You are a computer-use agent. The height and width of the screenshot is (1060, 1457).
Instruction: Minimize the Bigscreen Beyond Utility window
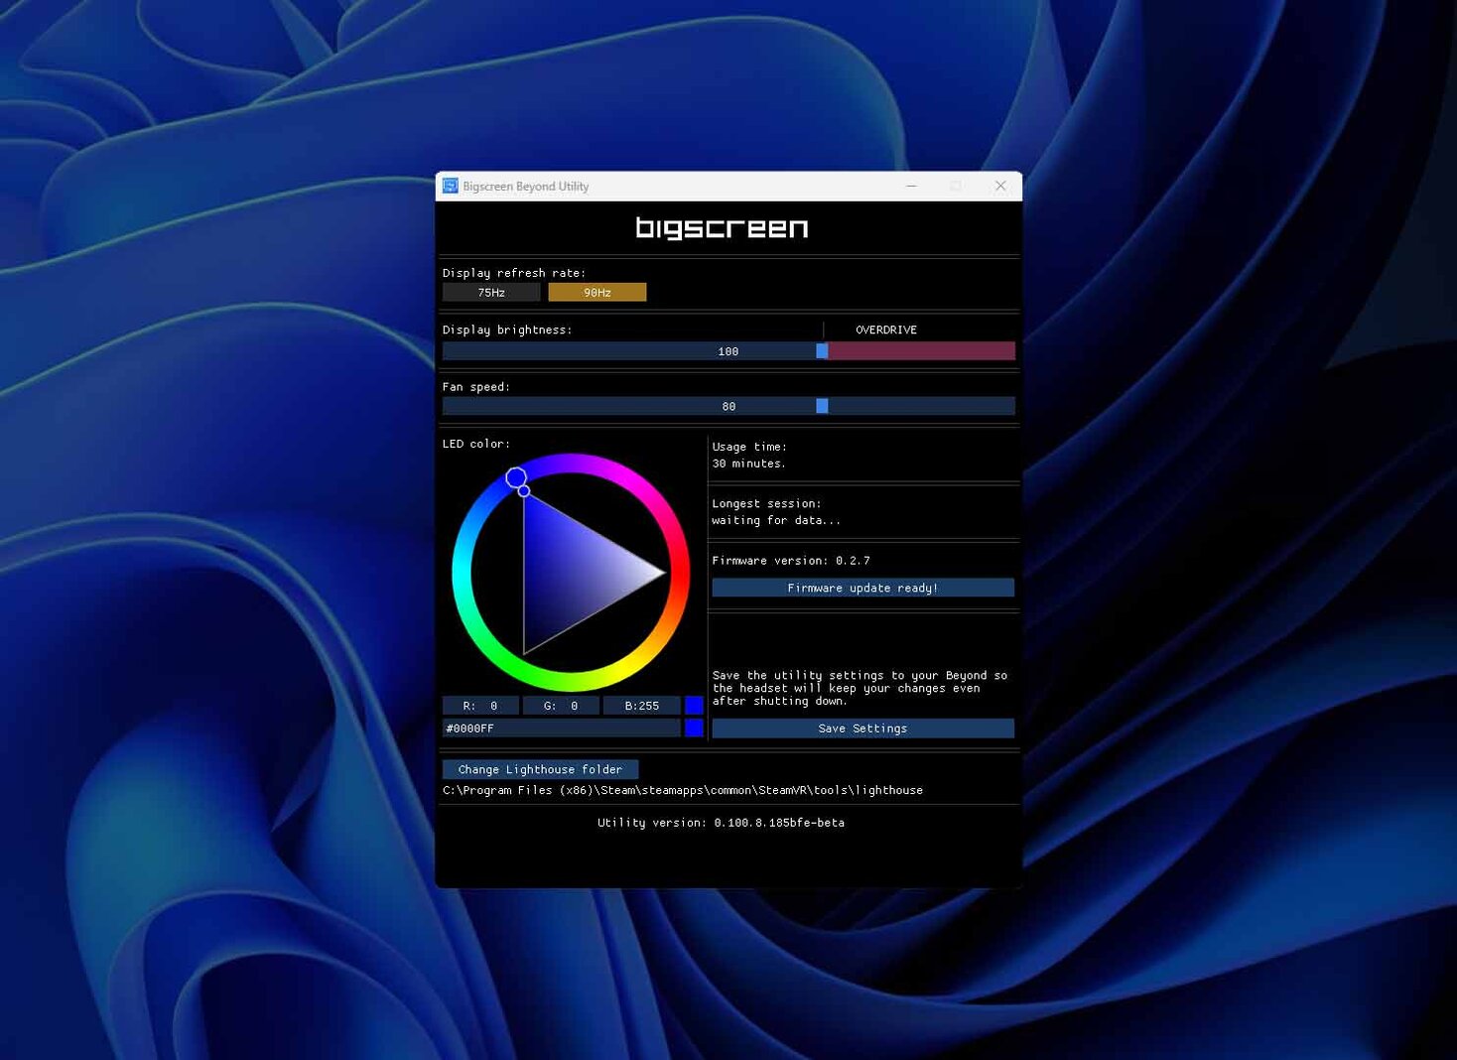(911, 186)
